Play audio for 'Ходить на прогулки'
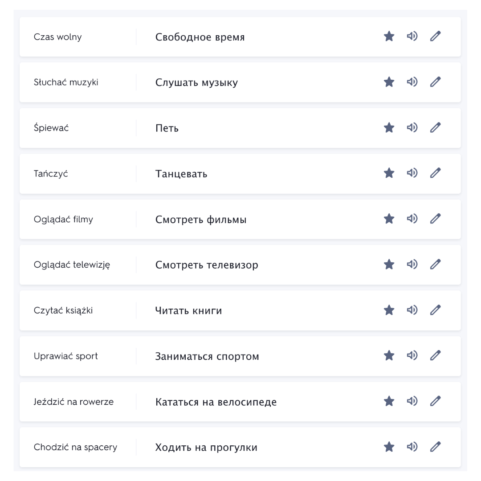 click(412, 447)
